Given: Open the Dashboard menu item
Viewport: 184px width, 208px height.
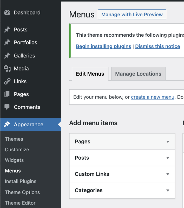Looking at the screenshot, I should click(x=27, y=12).
